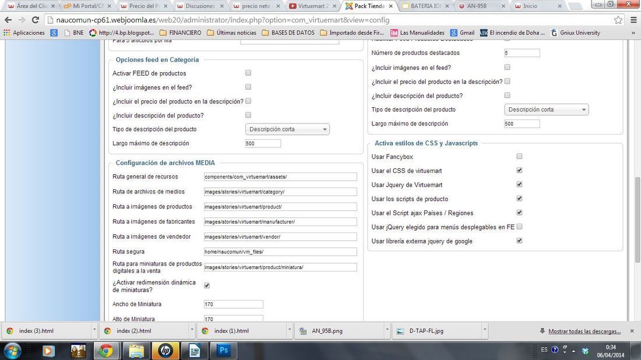Edit the Ruta general de recursos field
The height and width of the screenshot is (360, 641).
point(280,177)
